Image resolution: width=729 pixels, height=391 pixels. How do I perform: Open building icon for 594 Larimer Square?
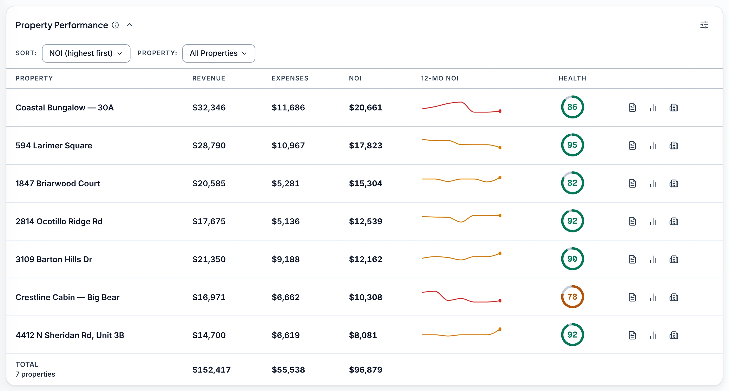[x=674, y=146]
